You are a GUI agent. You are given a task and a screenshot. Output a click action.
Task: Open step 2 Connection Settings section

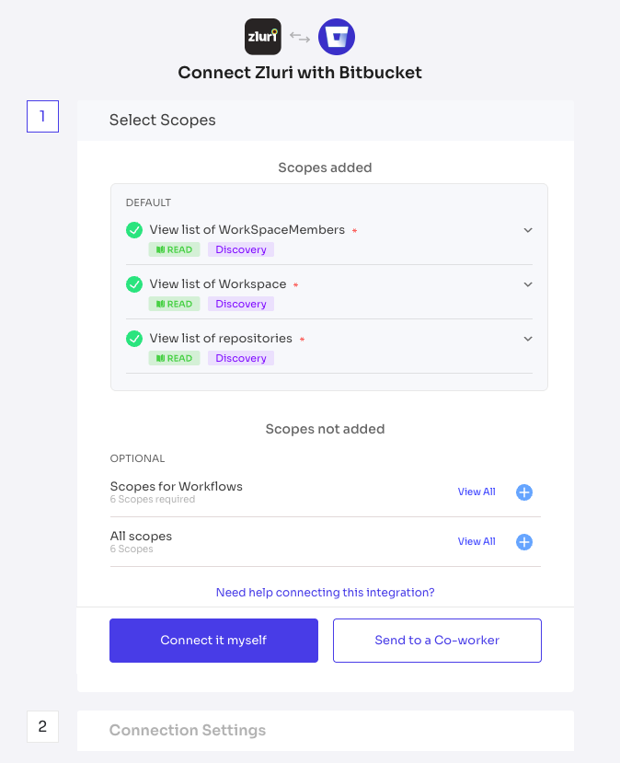coord(326,730)
